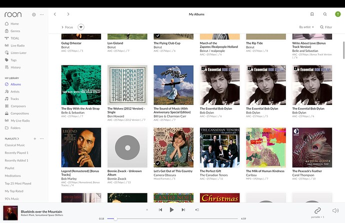Open The Sound of Music album cover
Screen dimensions: 345x223
pyautogui.click(x=173, y=85)
